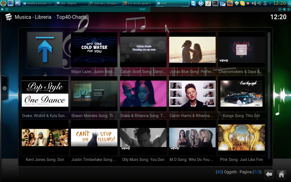Open the activity pager icon beside launcher

[x=11, y=3]
